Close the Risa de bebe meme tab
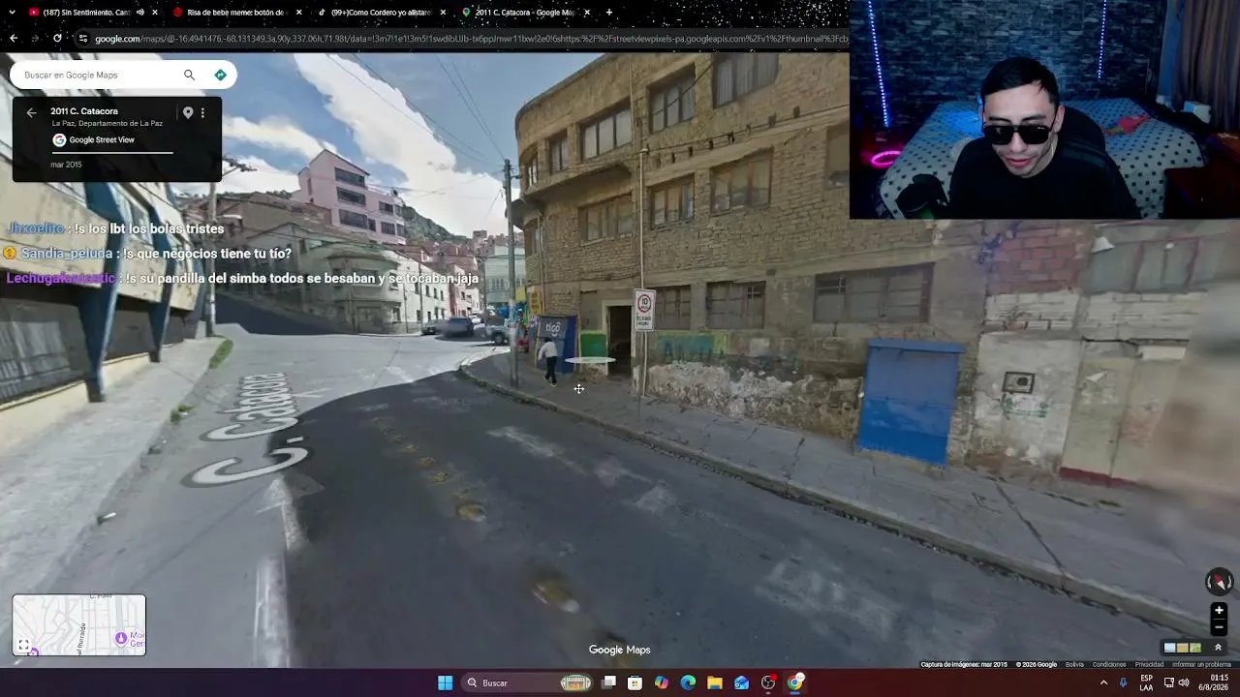This screenshot has width=1240, height=697. [x=298, y=13]
